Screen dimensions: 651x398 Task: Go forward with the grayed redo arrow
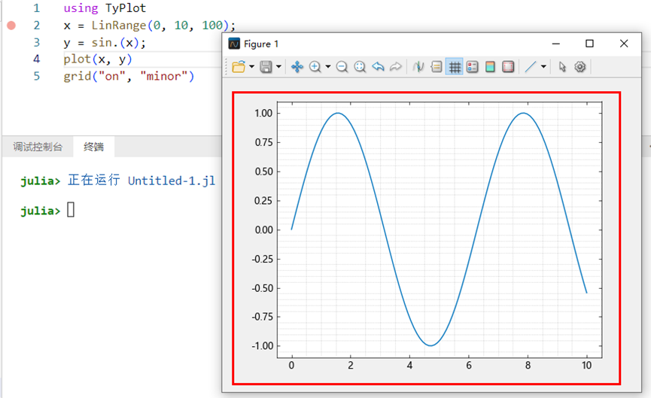pos(396,67)
